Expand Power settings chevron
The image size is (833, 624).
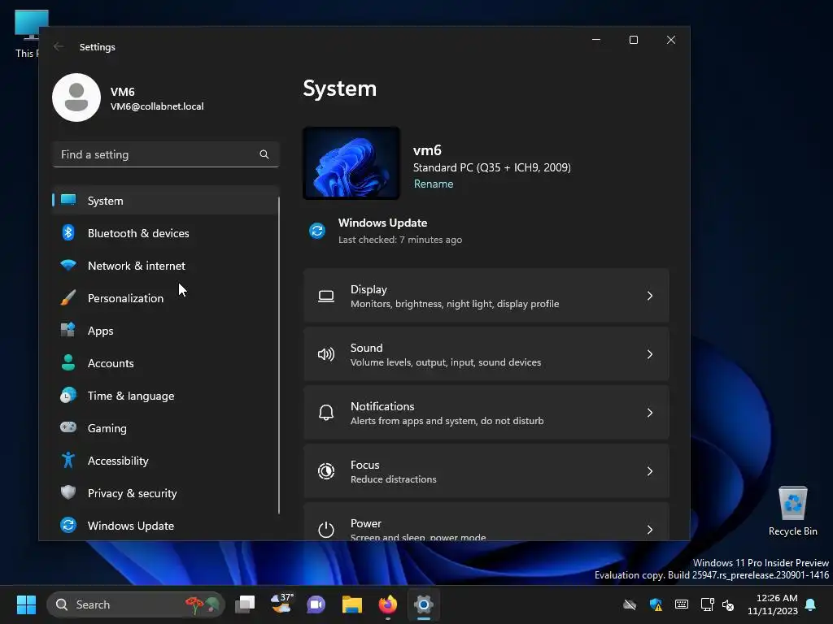[650, 530]
